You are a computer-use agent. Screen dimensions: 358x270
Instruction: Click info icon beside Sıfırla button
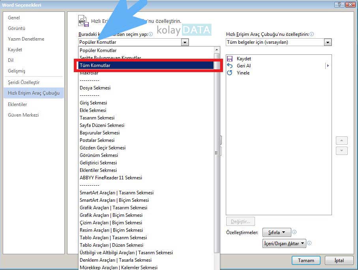click(x=294, y=232)
